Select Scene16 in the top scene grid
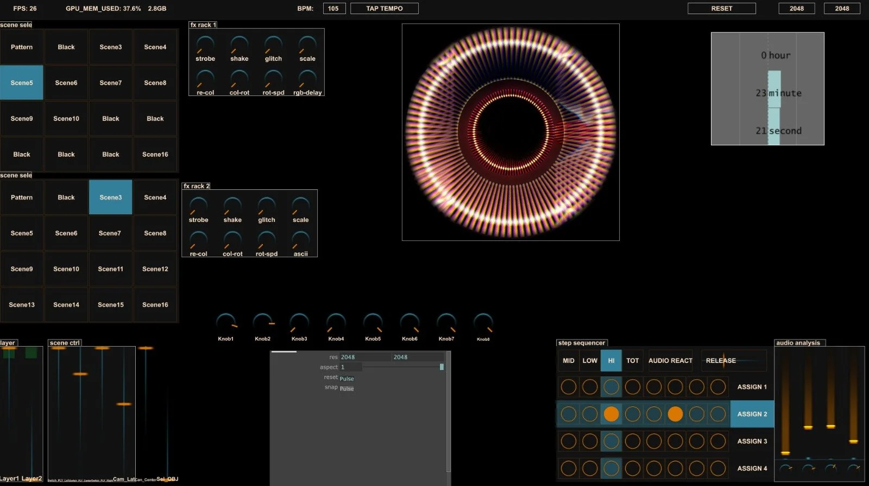This screenshot has width=869, height=486. pyautogui.click(x=155, y=155)
